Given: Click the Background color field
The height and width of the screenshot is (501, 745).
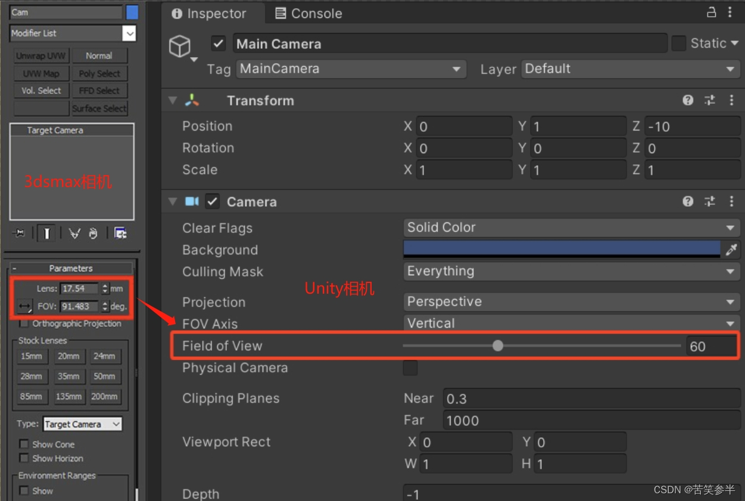Looking at the screenshot, I should point(562,249).
